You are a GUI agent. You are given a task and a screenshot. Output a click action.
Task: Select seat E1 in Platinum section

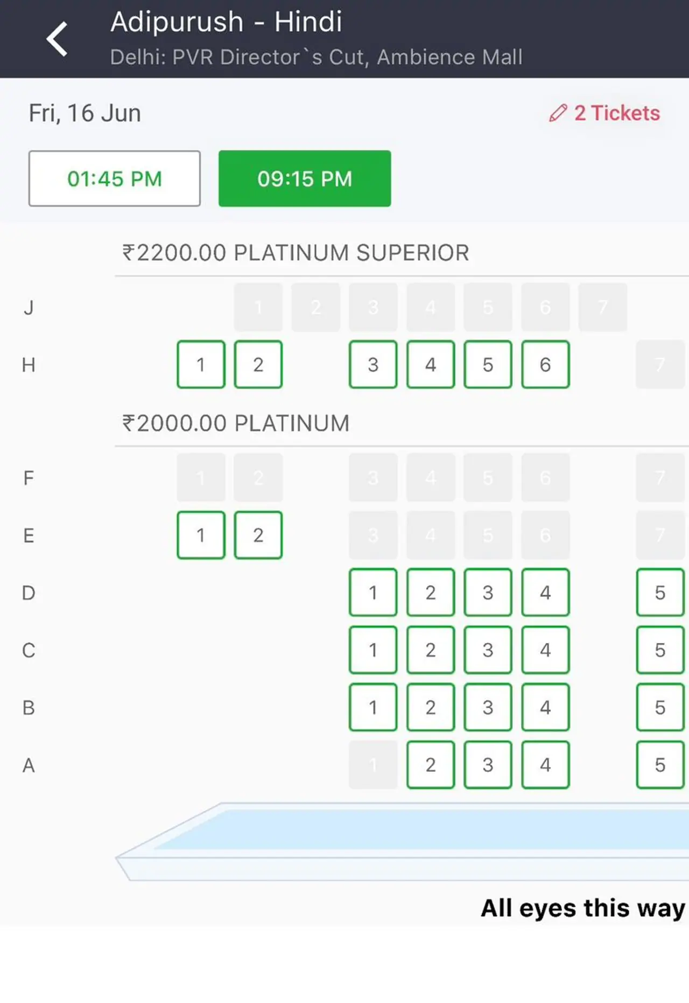pyautogui.click(x=201, y=535)
